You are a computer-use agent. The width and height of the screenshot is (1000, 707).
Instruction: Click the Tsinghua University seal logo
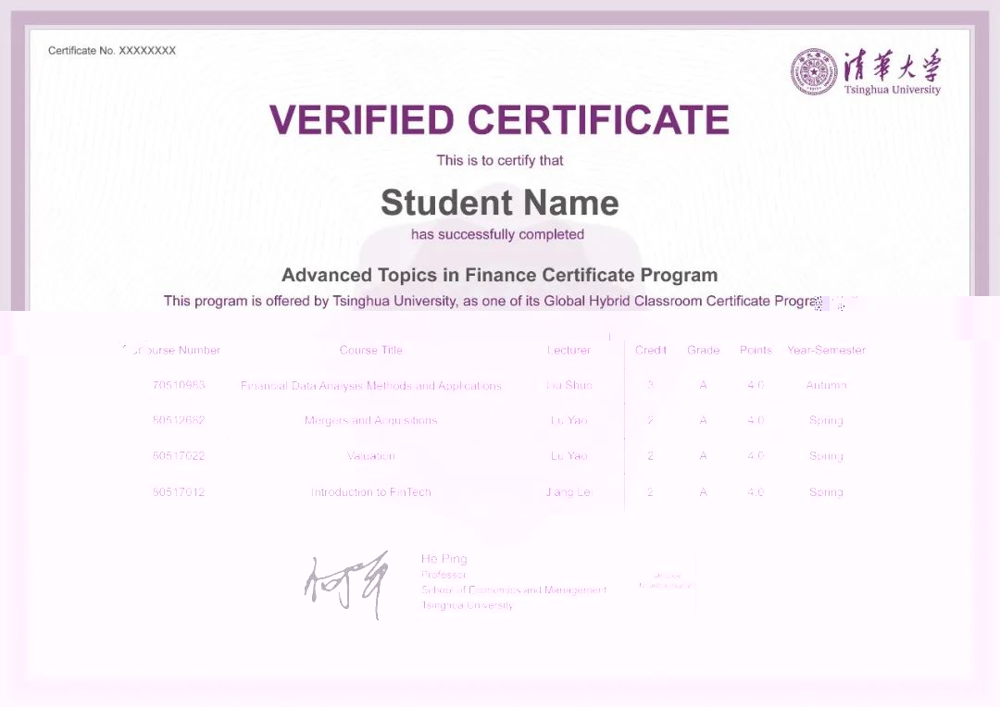point(814,71)
